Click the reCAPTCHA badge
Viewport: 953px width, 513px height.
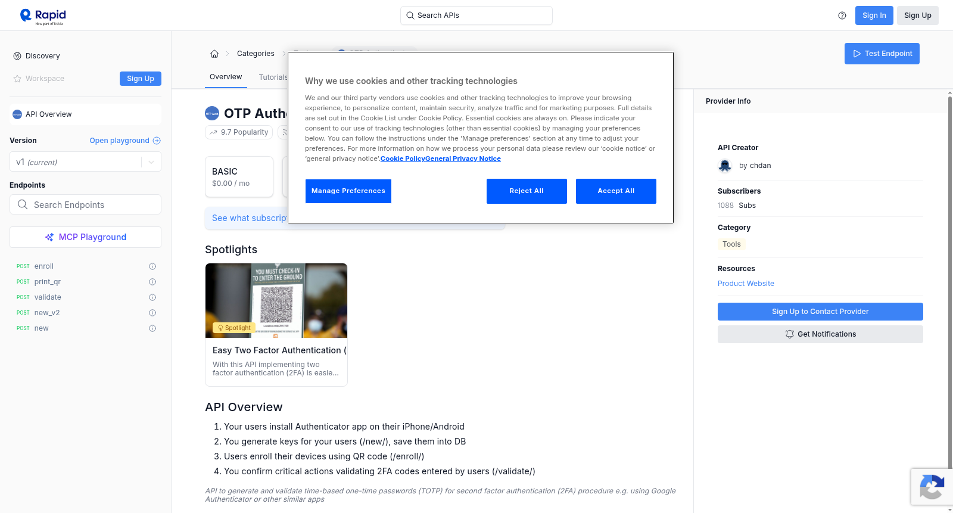point(932,487)
